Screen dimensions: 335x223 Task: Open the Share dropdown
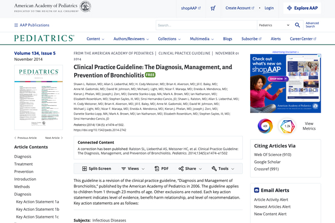click(x=190, y=169)
